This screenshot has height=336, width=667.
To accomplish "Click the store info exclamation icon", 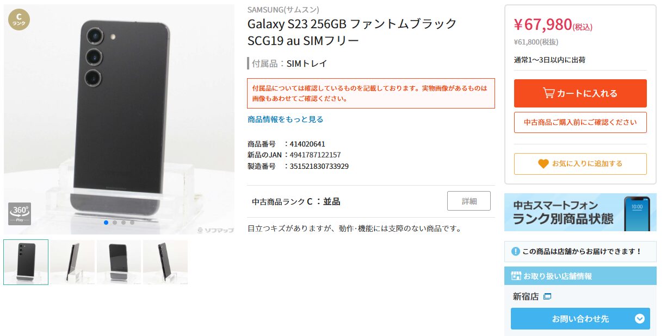I will 516,251.
